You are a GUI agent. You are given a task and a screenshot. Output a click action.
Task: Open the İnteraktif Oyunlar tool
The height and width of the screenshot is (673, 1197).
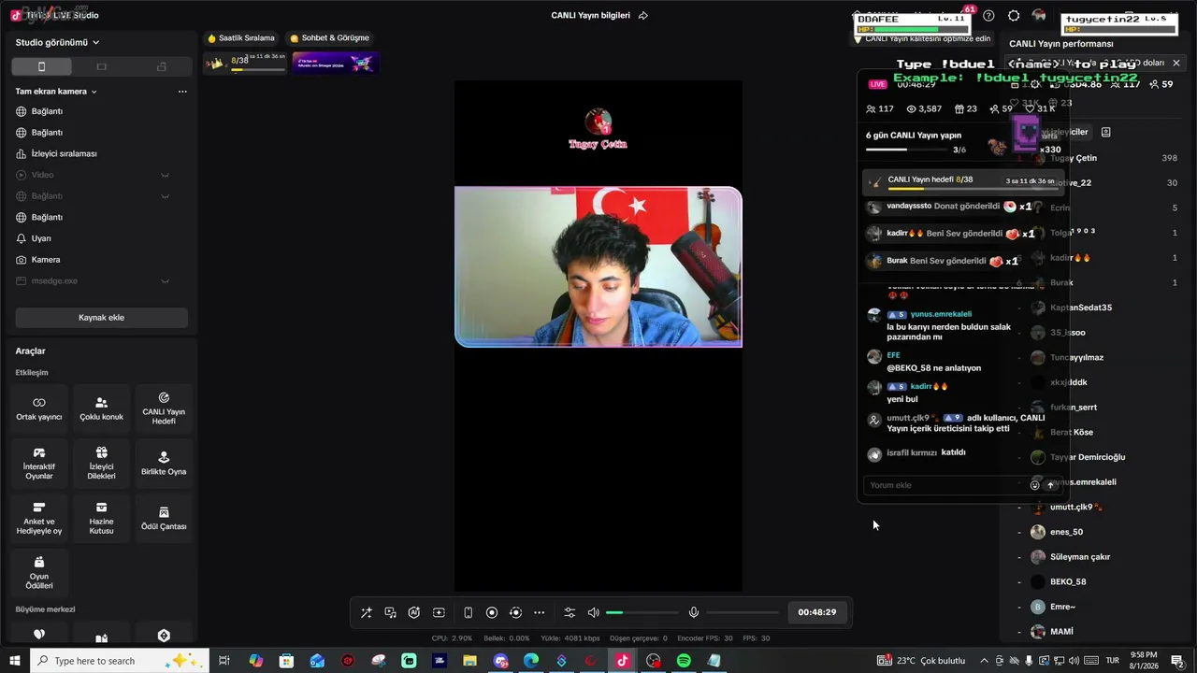pos(39,464)
